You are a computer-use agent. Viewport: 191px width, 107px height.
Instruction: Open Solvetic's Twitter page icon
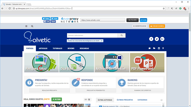(157, 39)
